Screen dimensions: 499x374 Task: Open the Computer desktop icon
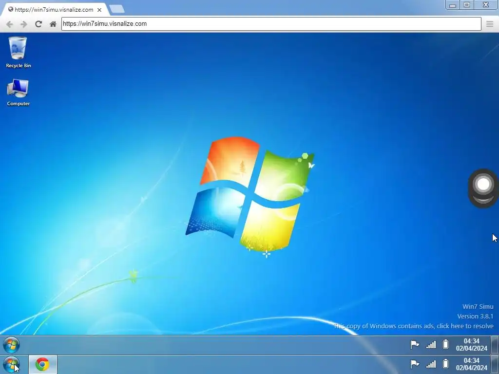pos(18,92)
